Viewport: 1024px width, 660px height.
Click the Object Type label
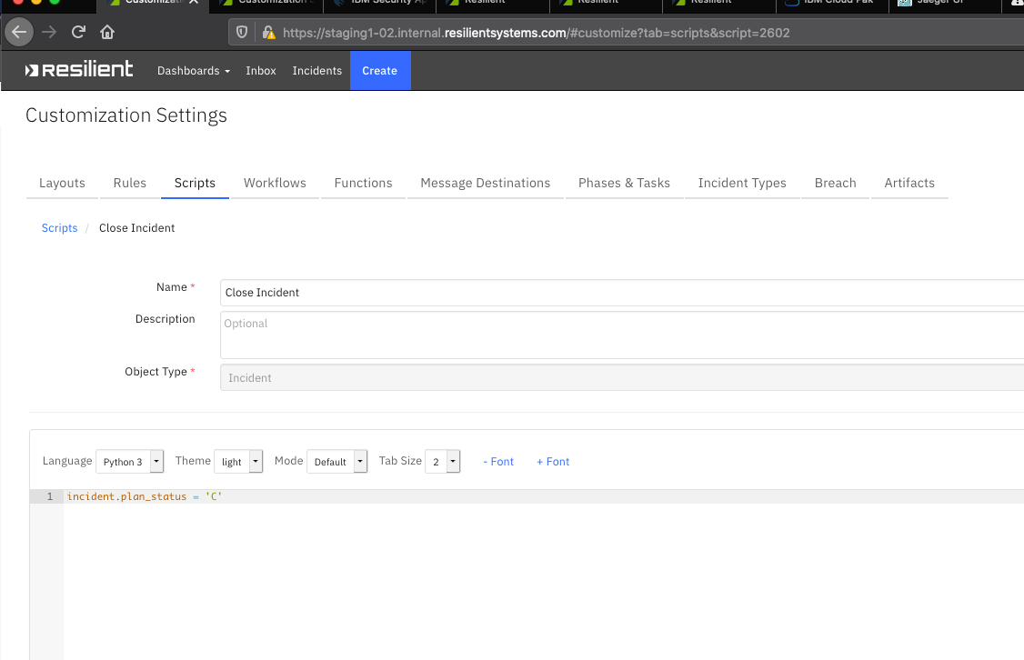156,372
